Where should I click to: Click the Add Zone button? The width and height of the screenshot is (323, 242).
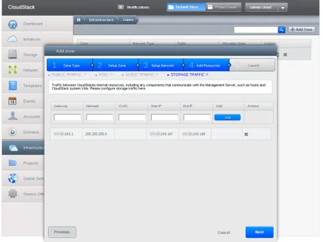302,30
